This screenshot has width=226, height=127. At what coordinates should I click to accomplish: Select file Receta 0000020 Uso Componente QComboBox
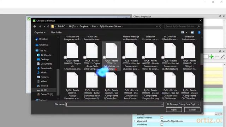pyautogui.click(x=112, y=86)
